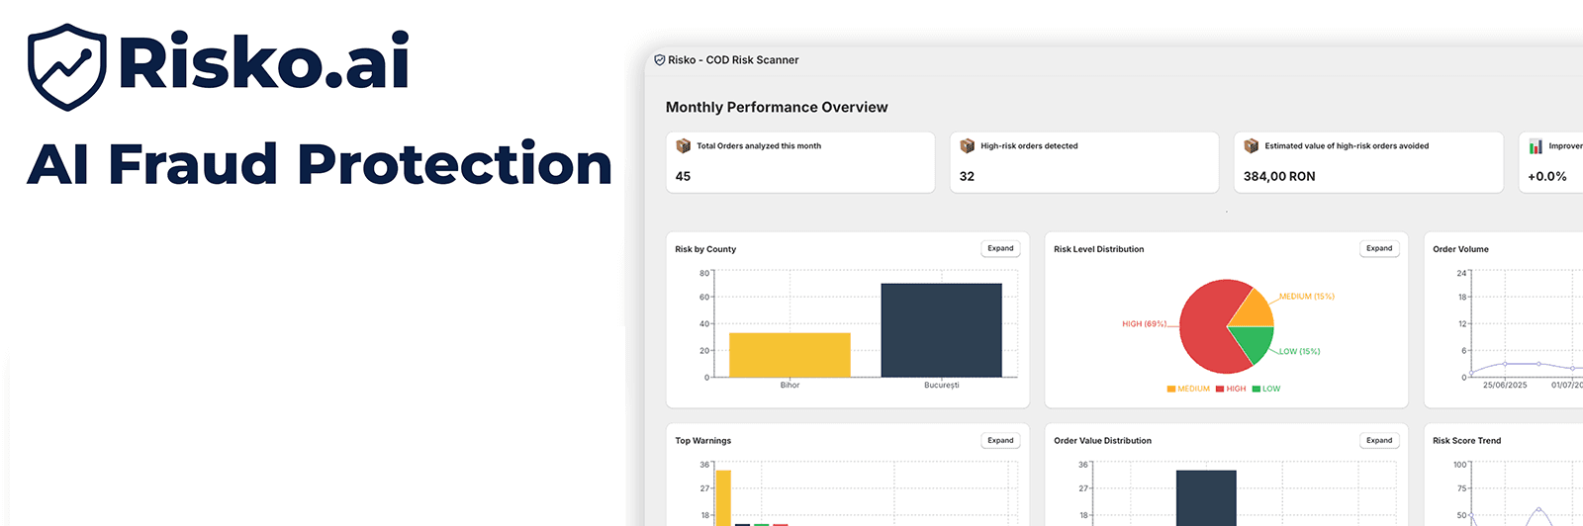This screenshot has width=1583, height=526.
Task: Click the package icon on Estimated value card
Action: click(x=1251, y=146)
